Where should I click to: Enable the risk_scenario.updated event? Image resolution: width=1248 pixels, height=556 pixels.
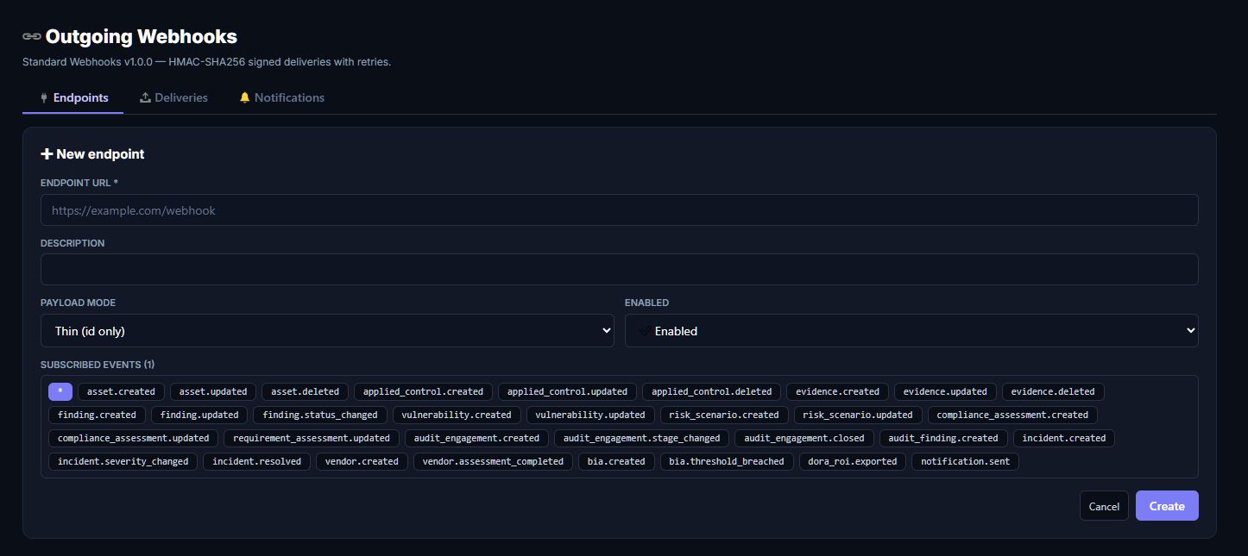tap(858, 415)
